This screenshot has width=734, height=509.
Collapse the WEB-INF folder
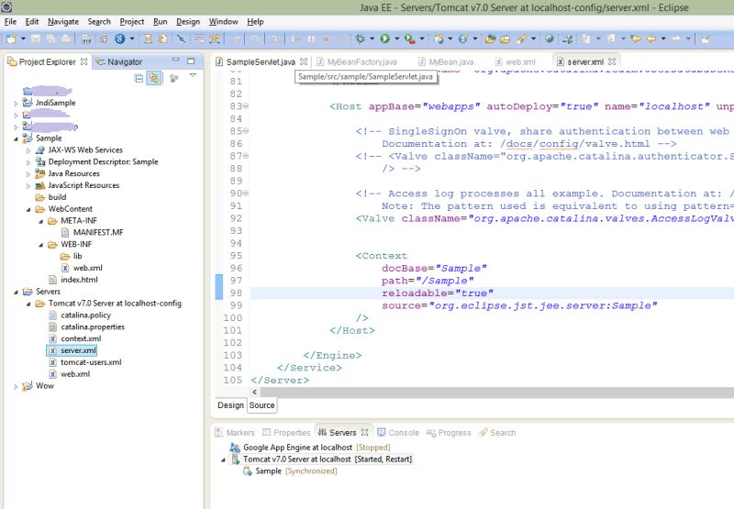click(x=40, y=245)
